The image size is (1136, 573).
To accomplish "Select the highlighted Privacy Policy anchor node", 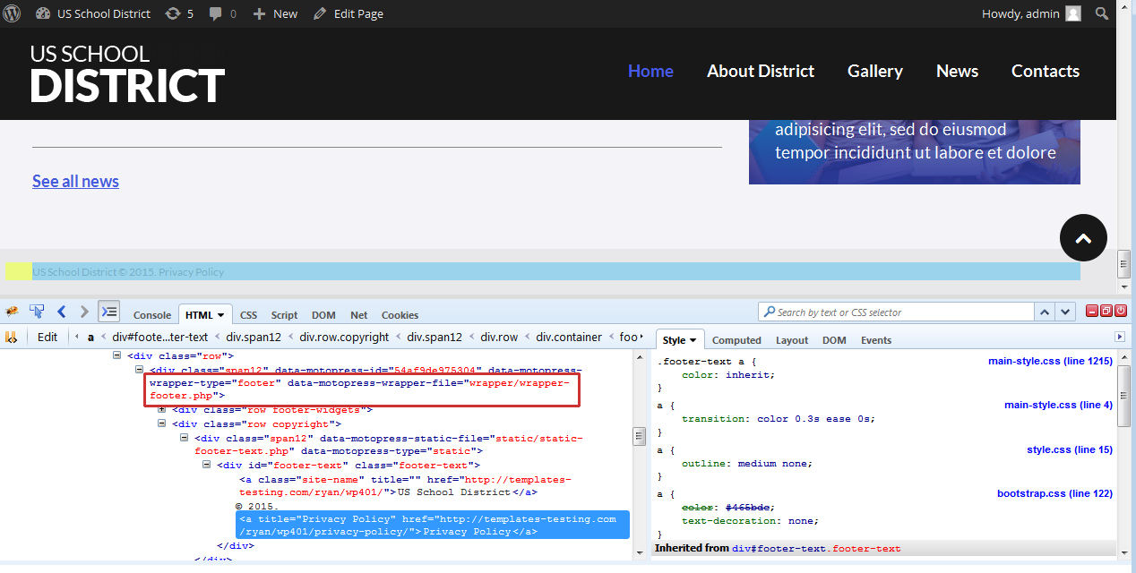I will coord(433,526).
